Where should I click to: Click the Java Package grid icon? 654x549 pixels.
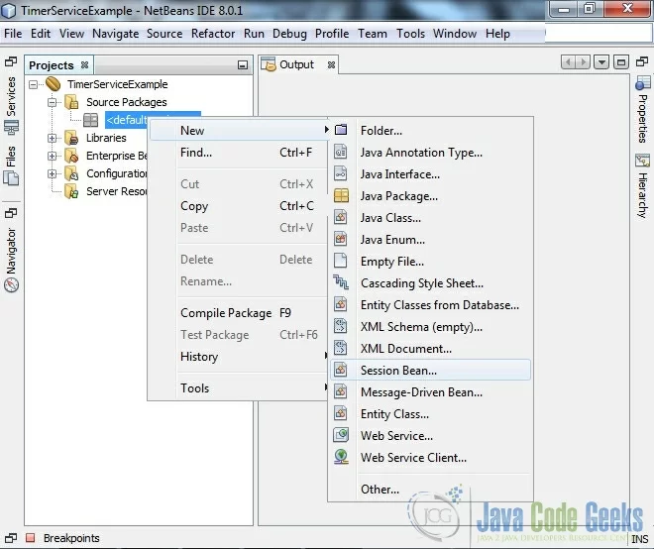tap(341, 195)
